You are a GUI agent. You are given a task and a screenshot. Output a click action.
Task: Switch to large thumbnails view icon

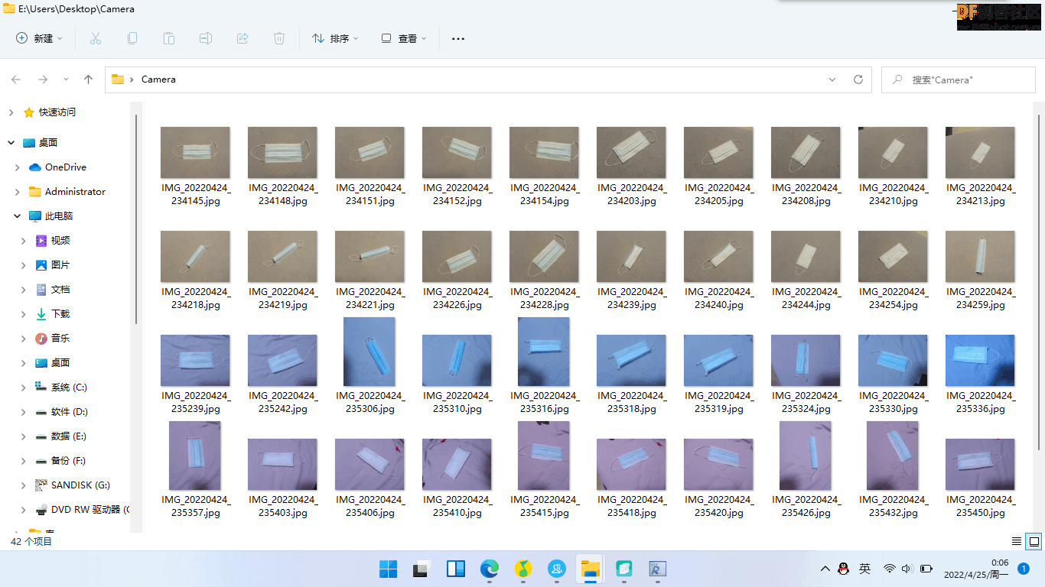1034,541
